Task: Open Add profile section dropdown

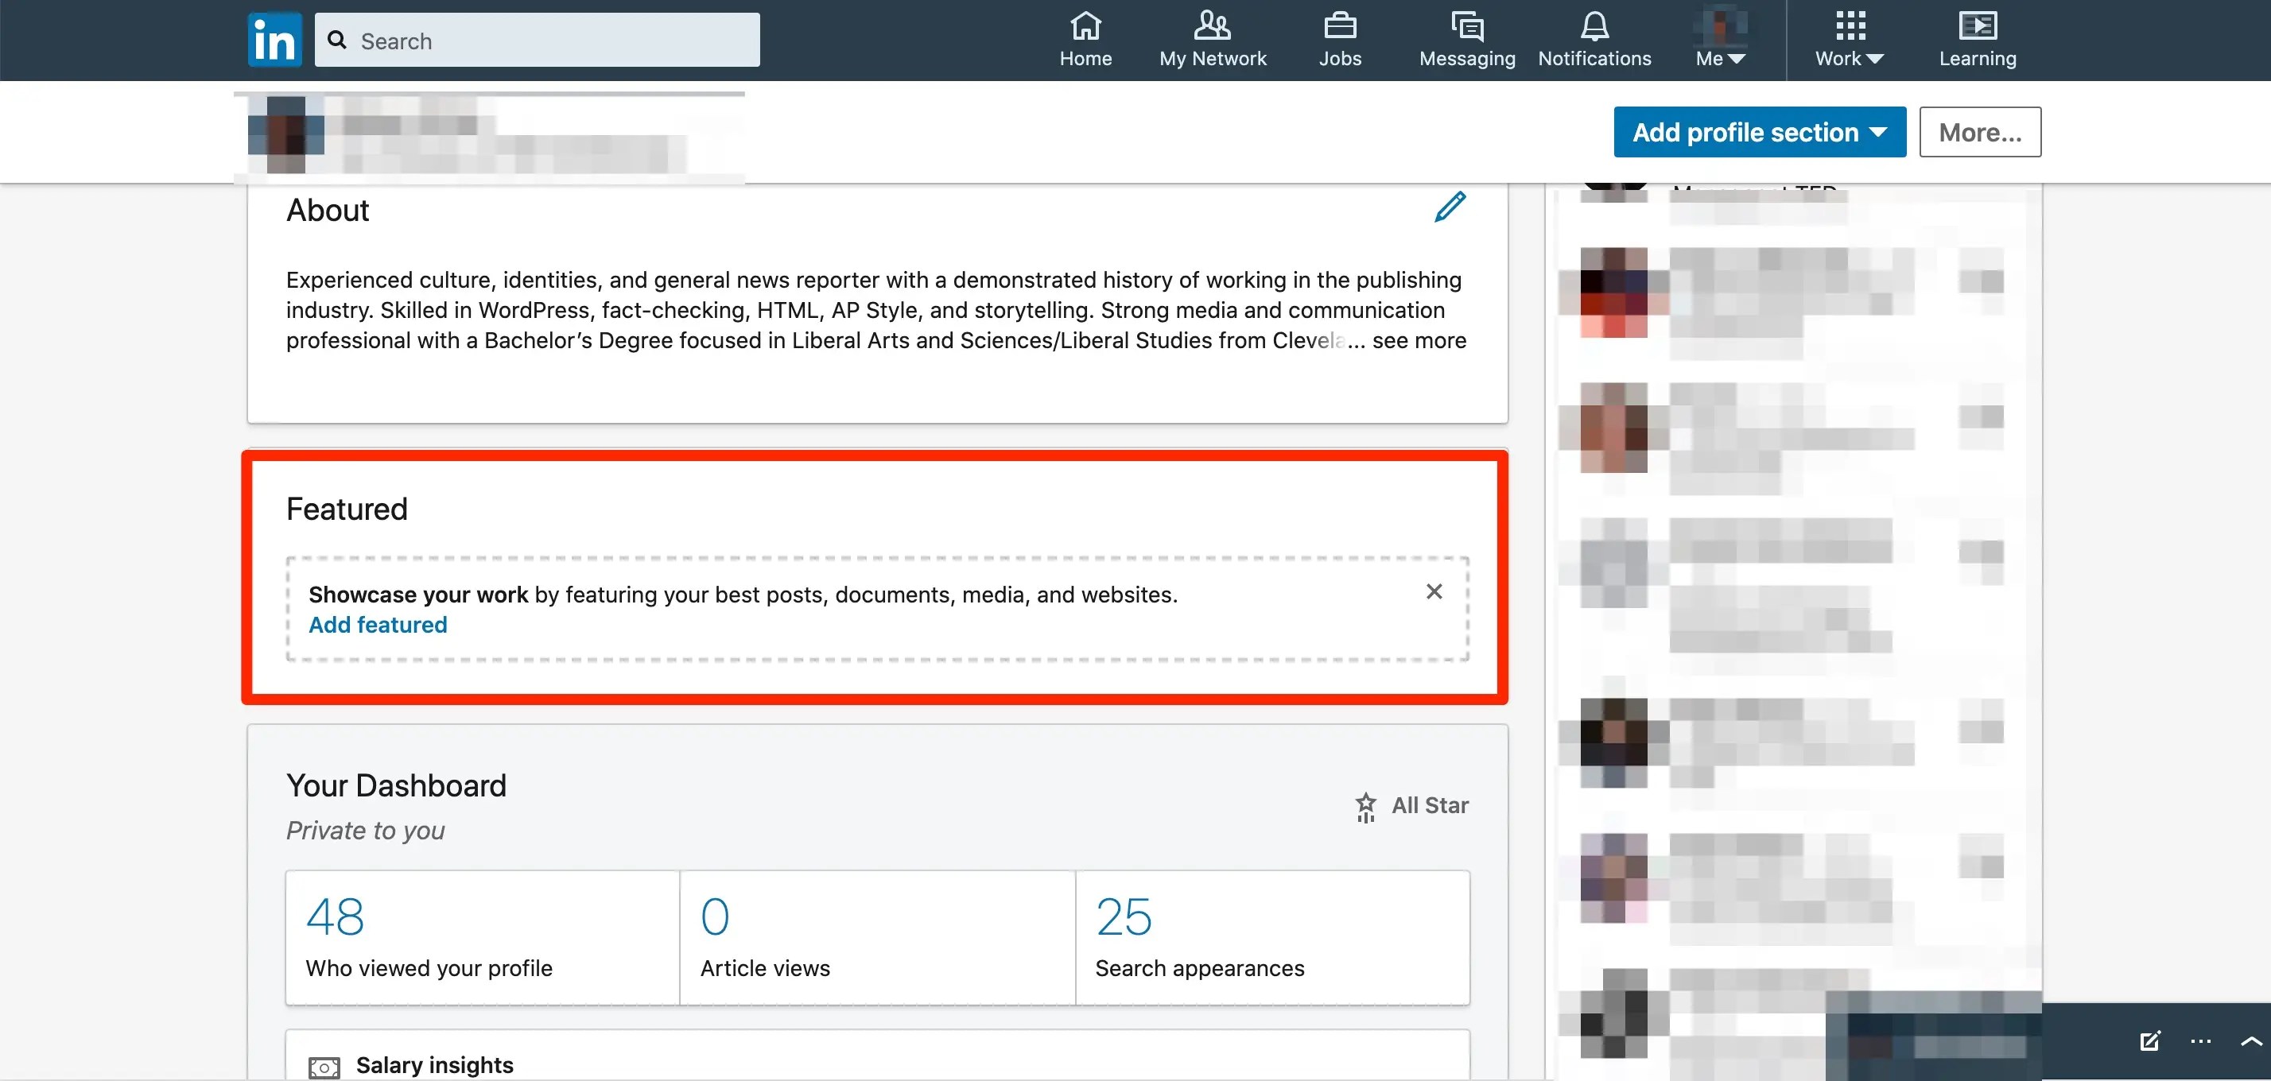Action: pyautogui.click(x=1759, y=132)
